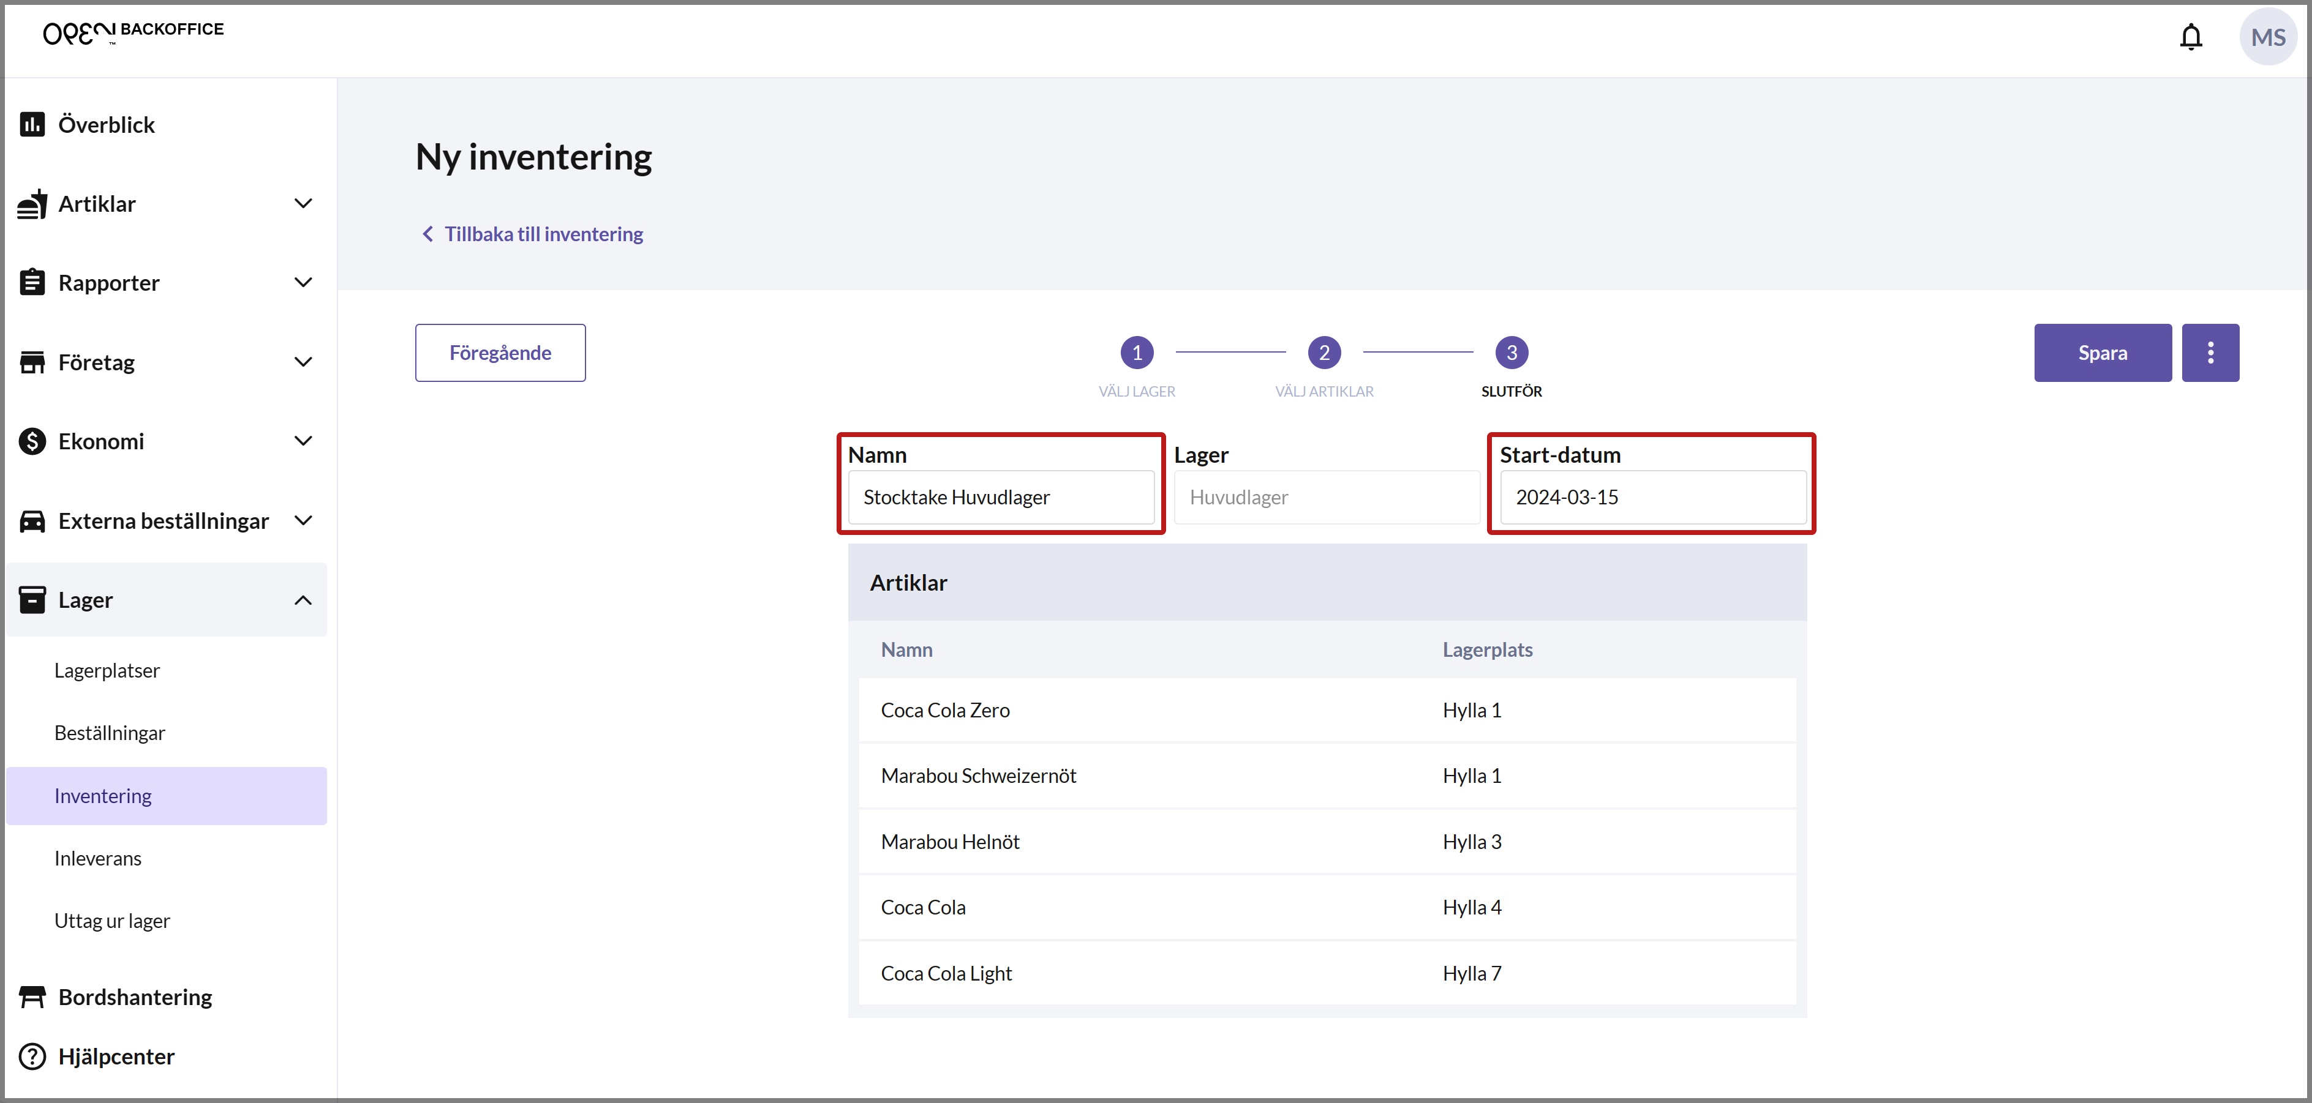Click the Open Backoffice logo

133,32
